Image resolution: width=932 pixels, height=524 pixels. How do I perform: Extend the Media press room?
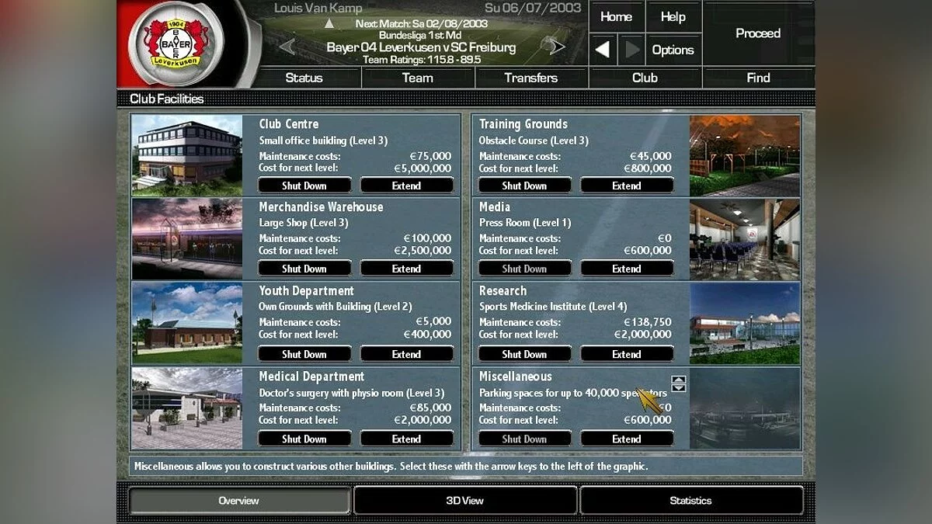(627, 269)
